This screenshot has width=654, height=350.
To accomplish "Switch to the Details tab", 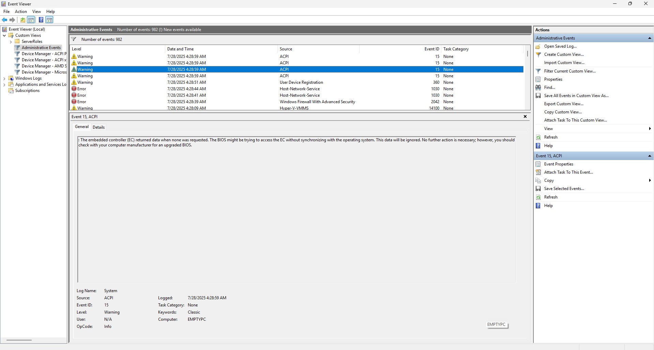I will point(98,127).
